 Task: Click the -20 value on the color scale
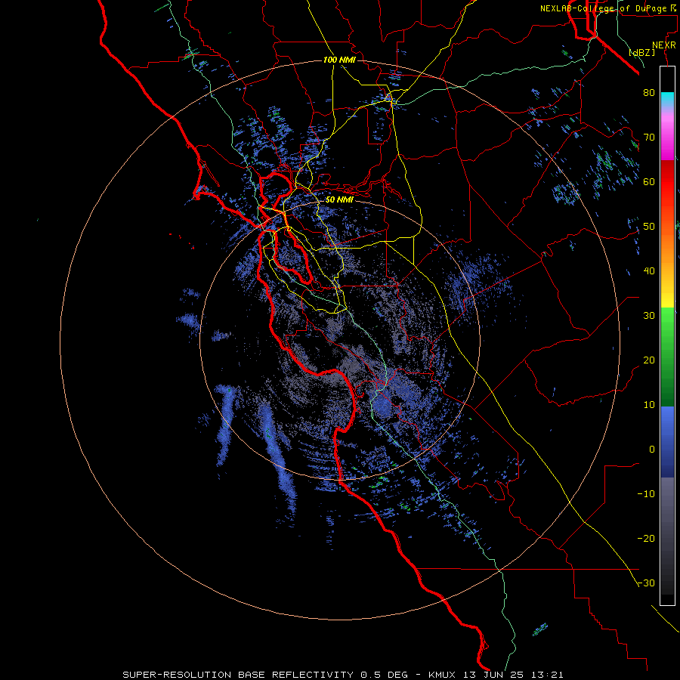(x=646, y=539)
